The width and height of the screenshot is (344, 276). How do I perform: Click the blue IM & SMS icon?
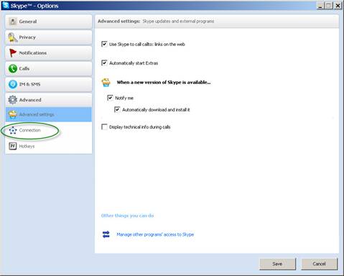pos(13,84)
